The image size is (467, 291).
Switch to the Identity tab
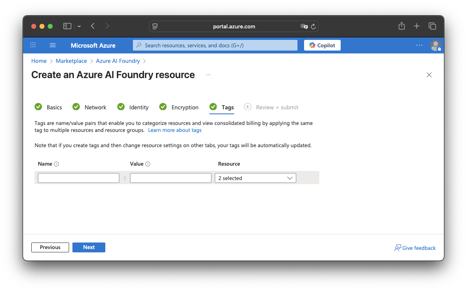pos(133,107)
